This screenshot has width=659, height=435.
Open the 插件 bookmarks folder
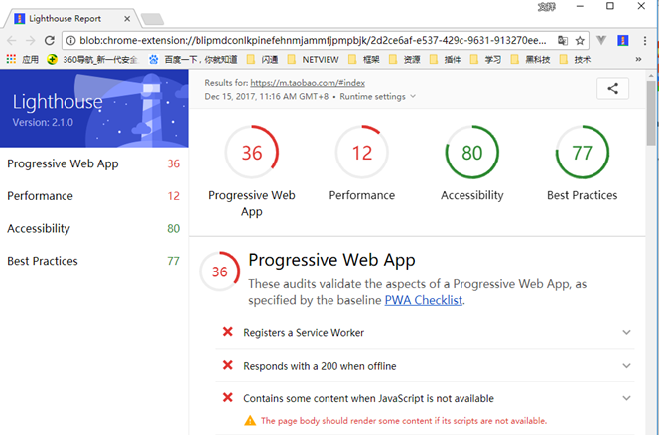coord(446,60)
